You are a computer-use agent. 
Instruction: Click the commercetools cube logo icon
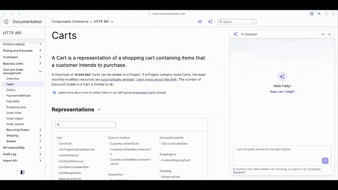6,22
